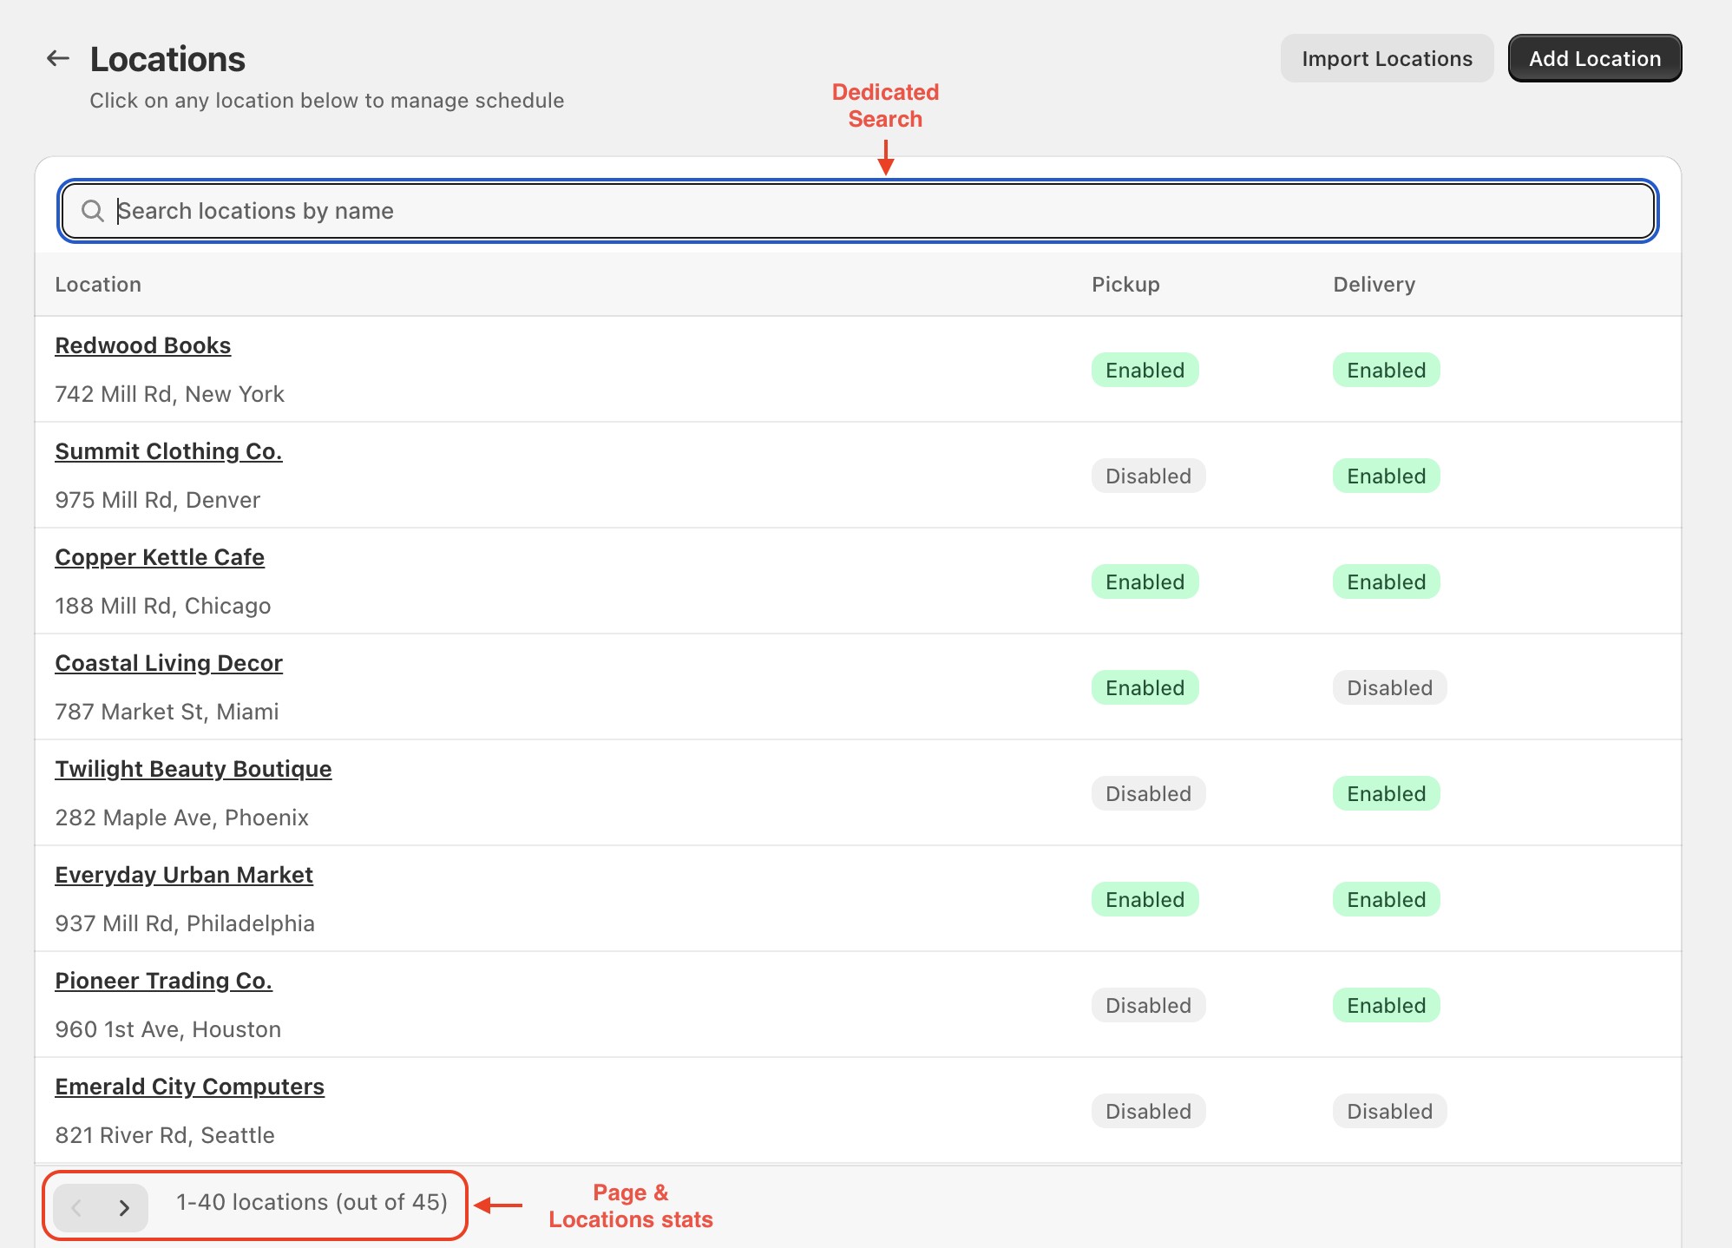
Task: Open the Pioneer Trading Co. location
Action: (164, 981)
